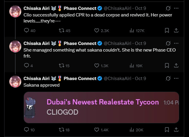Like the tweet with 2.3K likes
Screen dimensions: 189x137
[97, 31]
